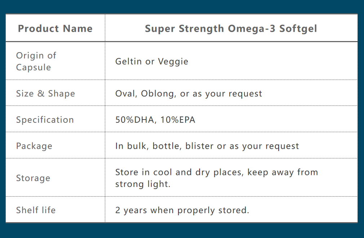Click the '10%EPA' portion of specification
Screen dimensions: 364x238
(178, 120)
